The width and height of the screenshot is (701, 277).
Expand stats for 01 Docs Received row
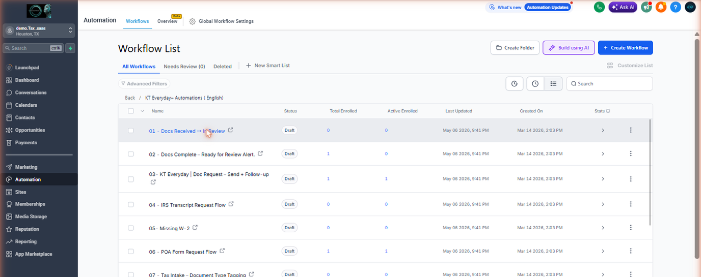click(603, 131)
